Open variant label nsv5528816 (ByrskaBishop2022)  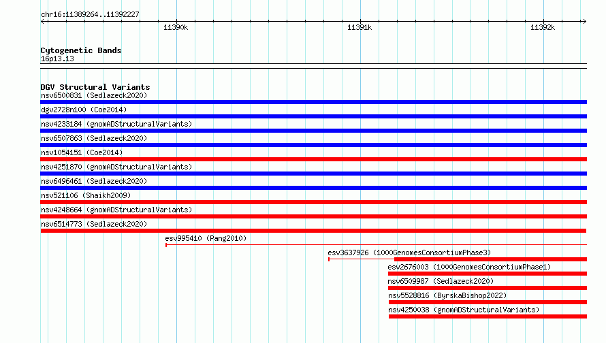click(x=447, y=295)
